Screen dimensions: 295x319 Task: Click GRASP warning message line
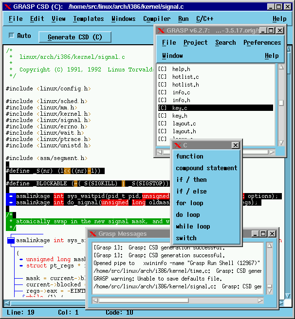coord(158,279)
